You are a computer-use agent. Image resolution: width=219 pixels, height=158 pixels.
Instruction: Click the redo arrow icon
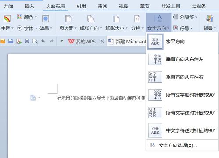tap(51, 41)
